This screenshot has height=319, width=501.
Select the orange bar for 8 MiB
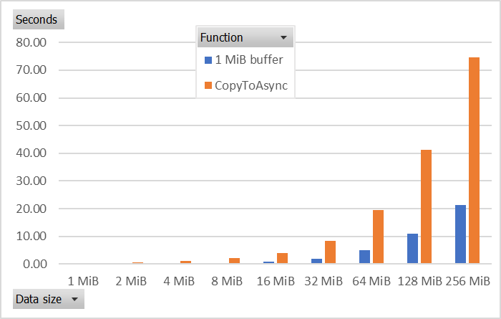pos(235,261)
